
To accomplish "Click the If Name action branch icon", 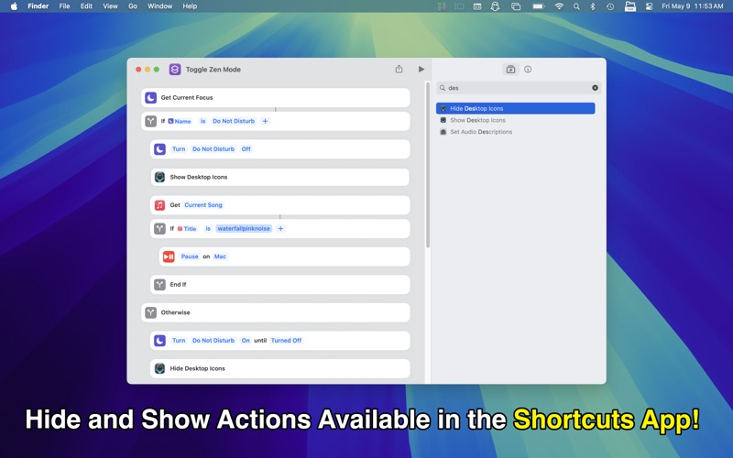I will pos(150,121).
